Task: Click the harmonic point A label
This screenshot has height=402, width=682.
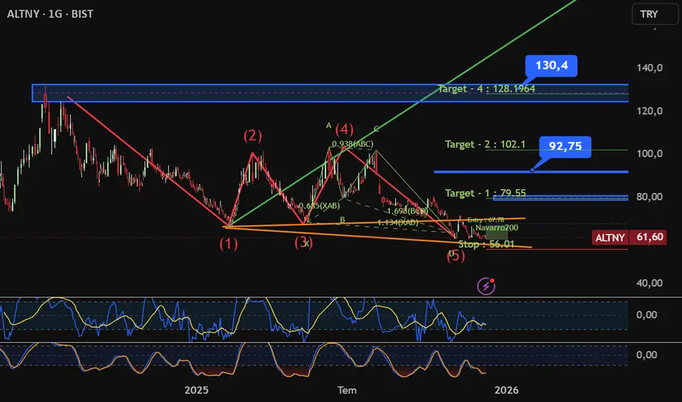Action: click(329, 126)
